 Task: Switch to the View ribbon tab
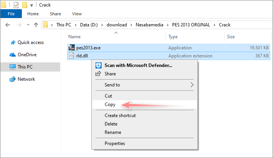coord(77,14)
